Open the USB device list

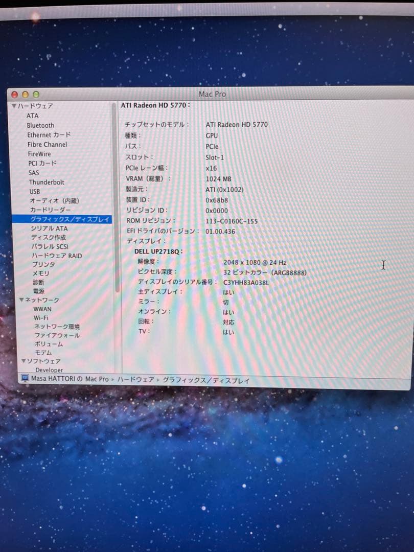point(34,191)
